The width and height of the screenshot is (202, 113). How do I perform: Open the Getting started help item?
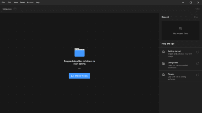(181, 53)
